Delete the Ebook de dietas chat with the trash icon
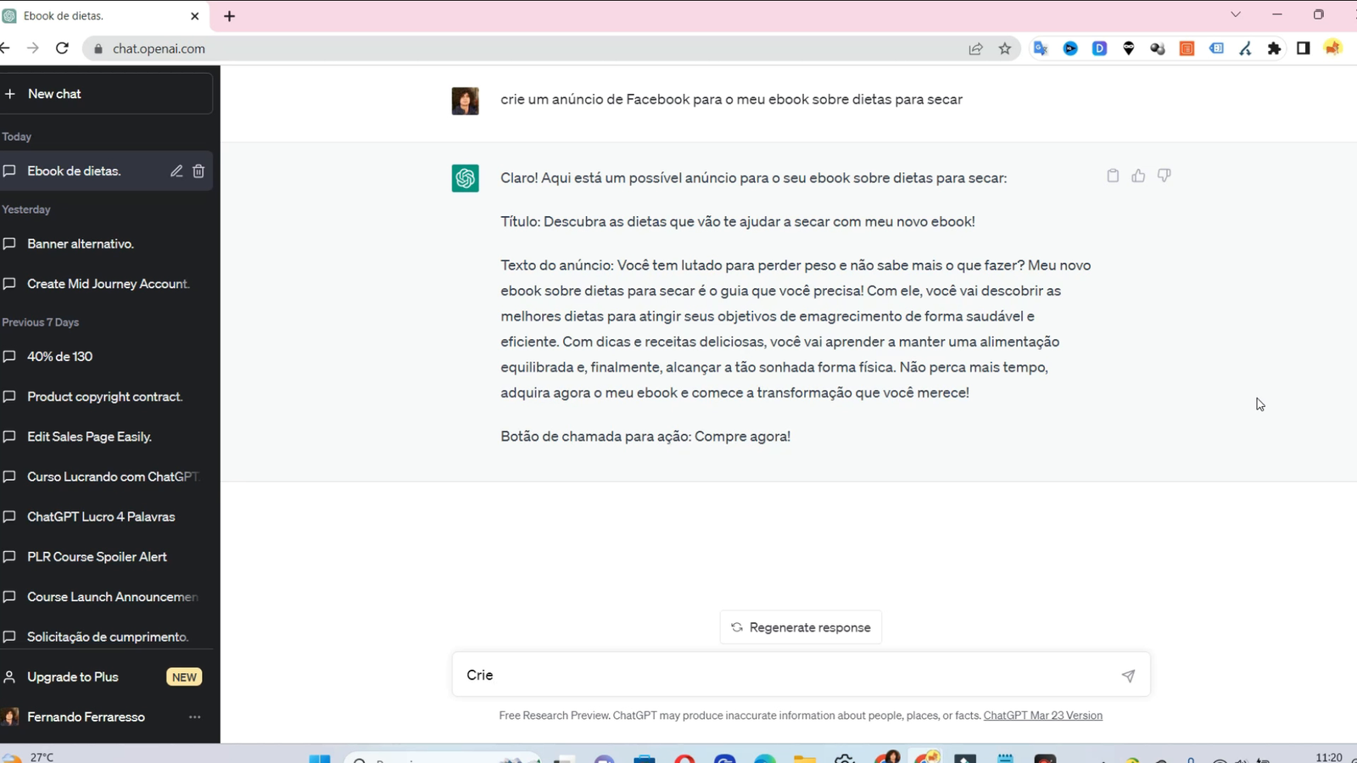 coord(198,171)
